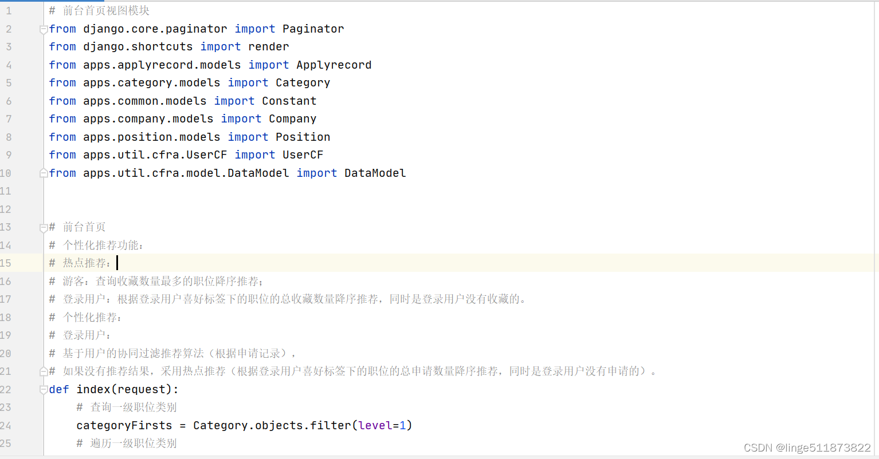Click 'Category' import name on line 5
This screenshot has width=879, height=459.
pyautogui.click(x=303, y=82)
